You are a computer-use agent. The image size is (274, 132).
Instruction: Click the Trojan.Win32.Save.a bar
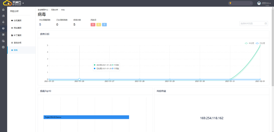pos(86,117)
